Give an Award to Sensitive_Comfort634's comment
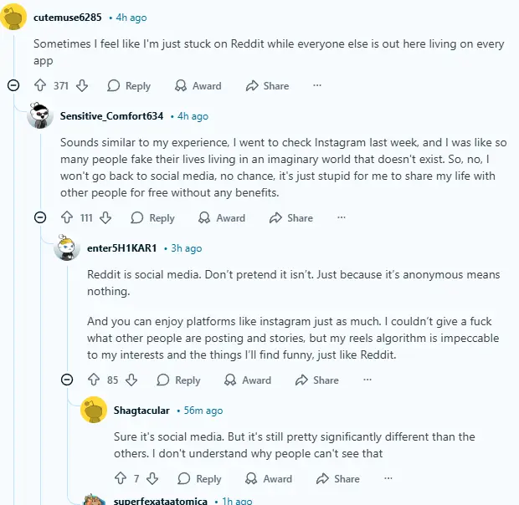 coord(222,217)
